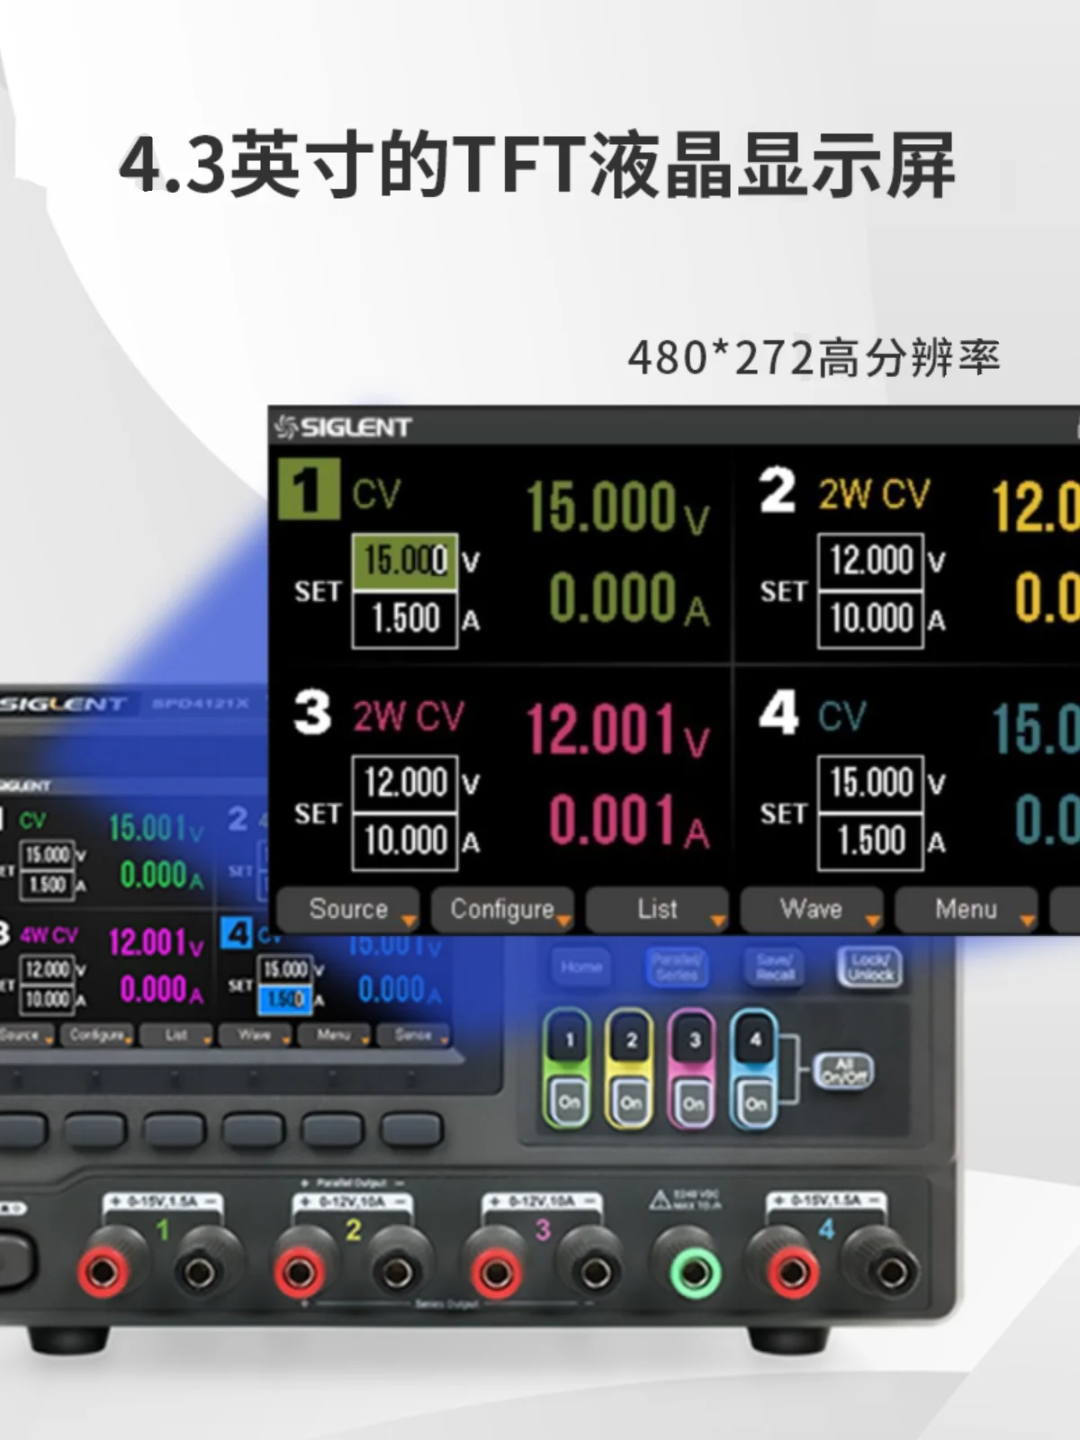
Task: Open the Configure menu on the enlarged screen
Action: (x=503, y=909)
